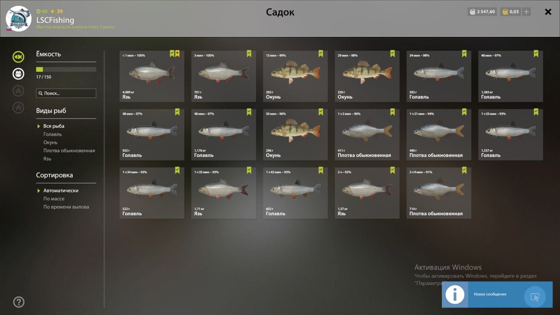Image resolution: width=560 pixels, height=315 pixels.
Task: Sort the keepnet По массе
Action: pos(54,199)
